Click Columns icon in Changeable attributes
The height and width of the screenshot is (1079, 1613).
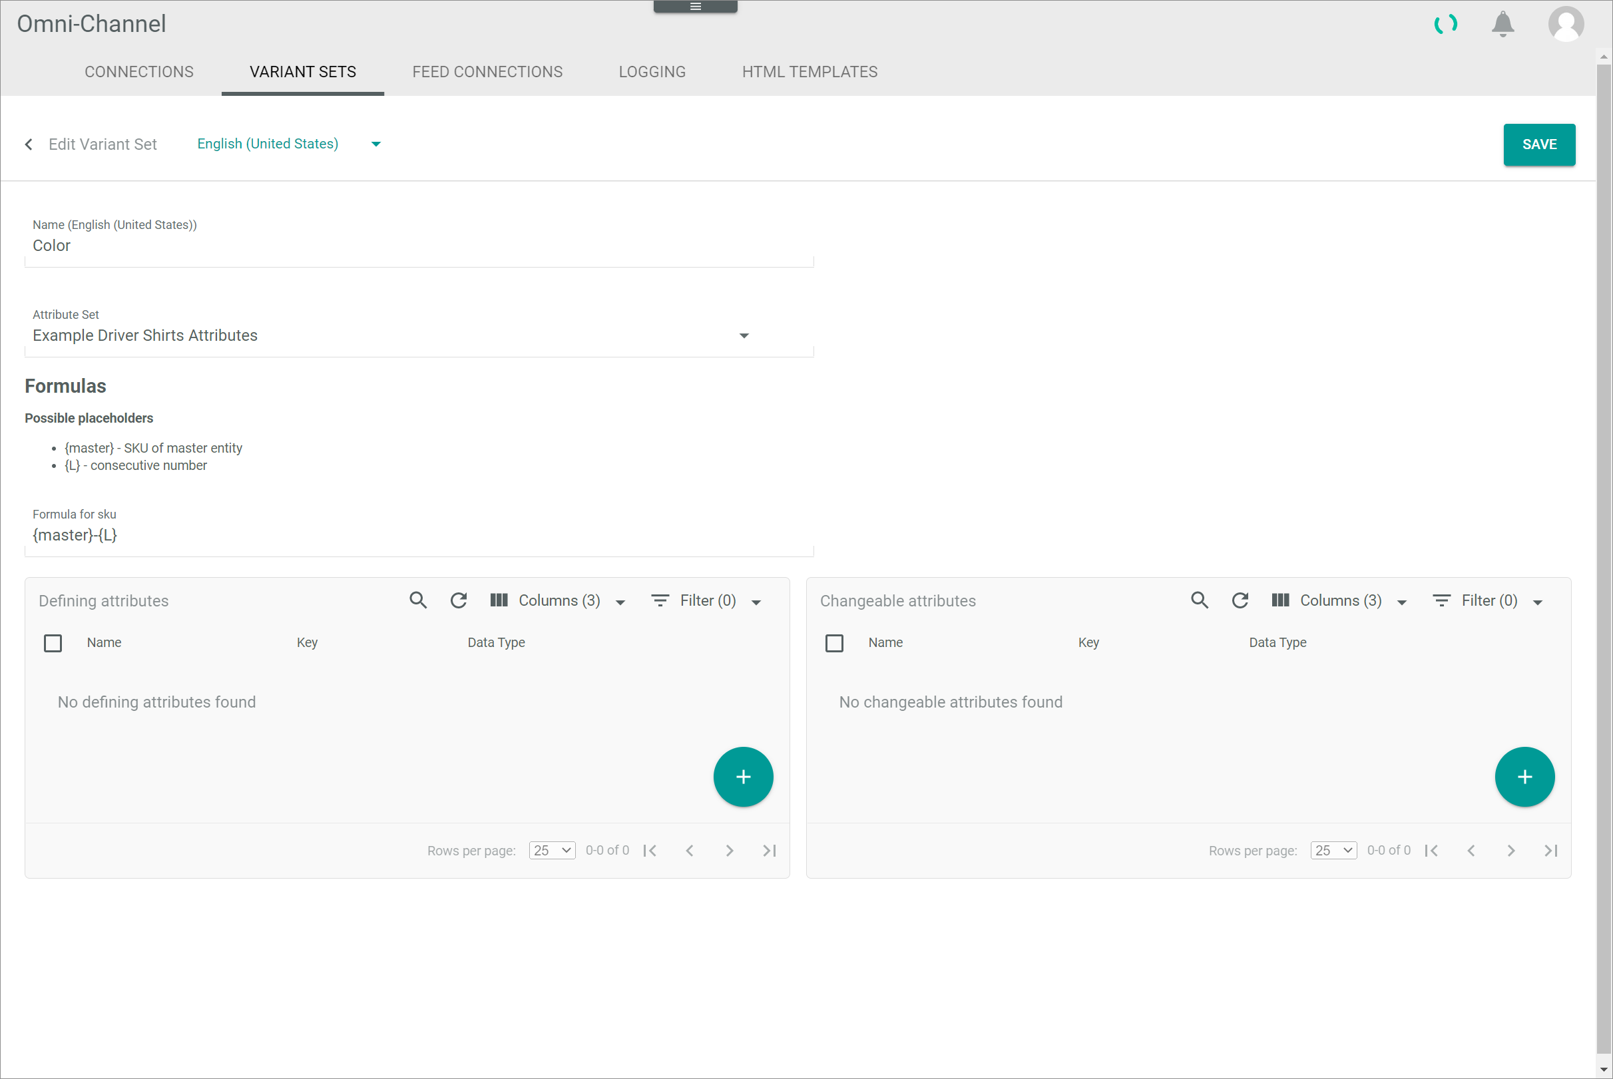coord(1281,601)
